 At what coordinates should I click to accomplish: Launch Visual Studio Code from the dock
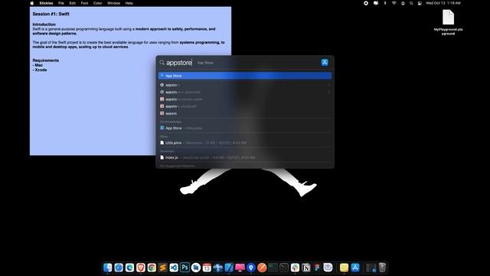click(x=174, y=268)
